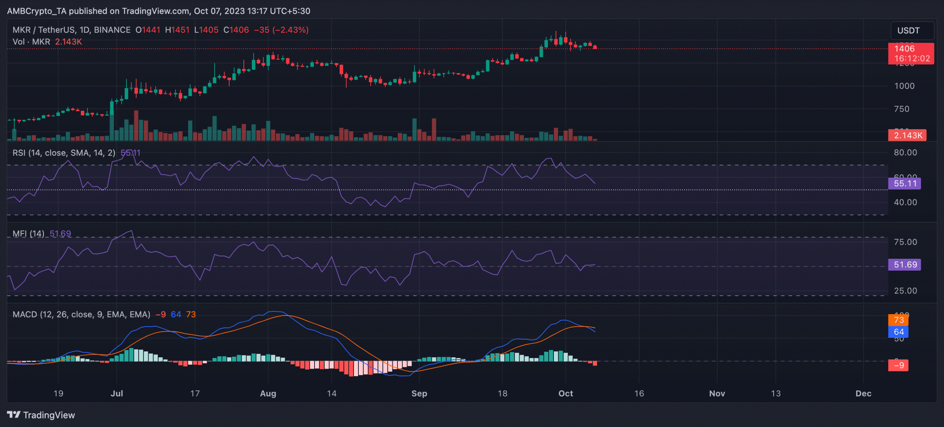
Task: Select the MACD (12, 26, close, 9, EMA, EMA) label
Action: click(x=81, y=314)
